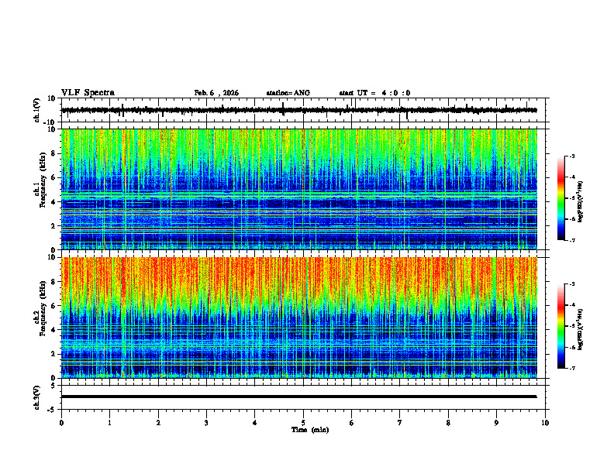Screen dimensions: 614x474
Task: Click the "8" kHz tick of ch.1 spectrogram
Action: coord(53,153)
